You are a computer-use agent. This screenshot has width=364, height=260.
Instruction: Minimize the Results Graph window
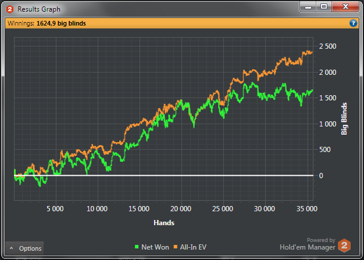point(308,7)
